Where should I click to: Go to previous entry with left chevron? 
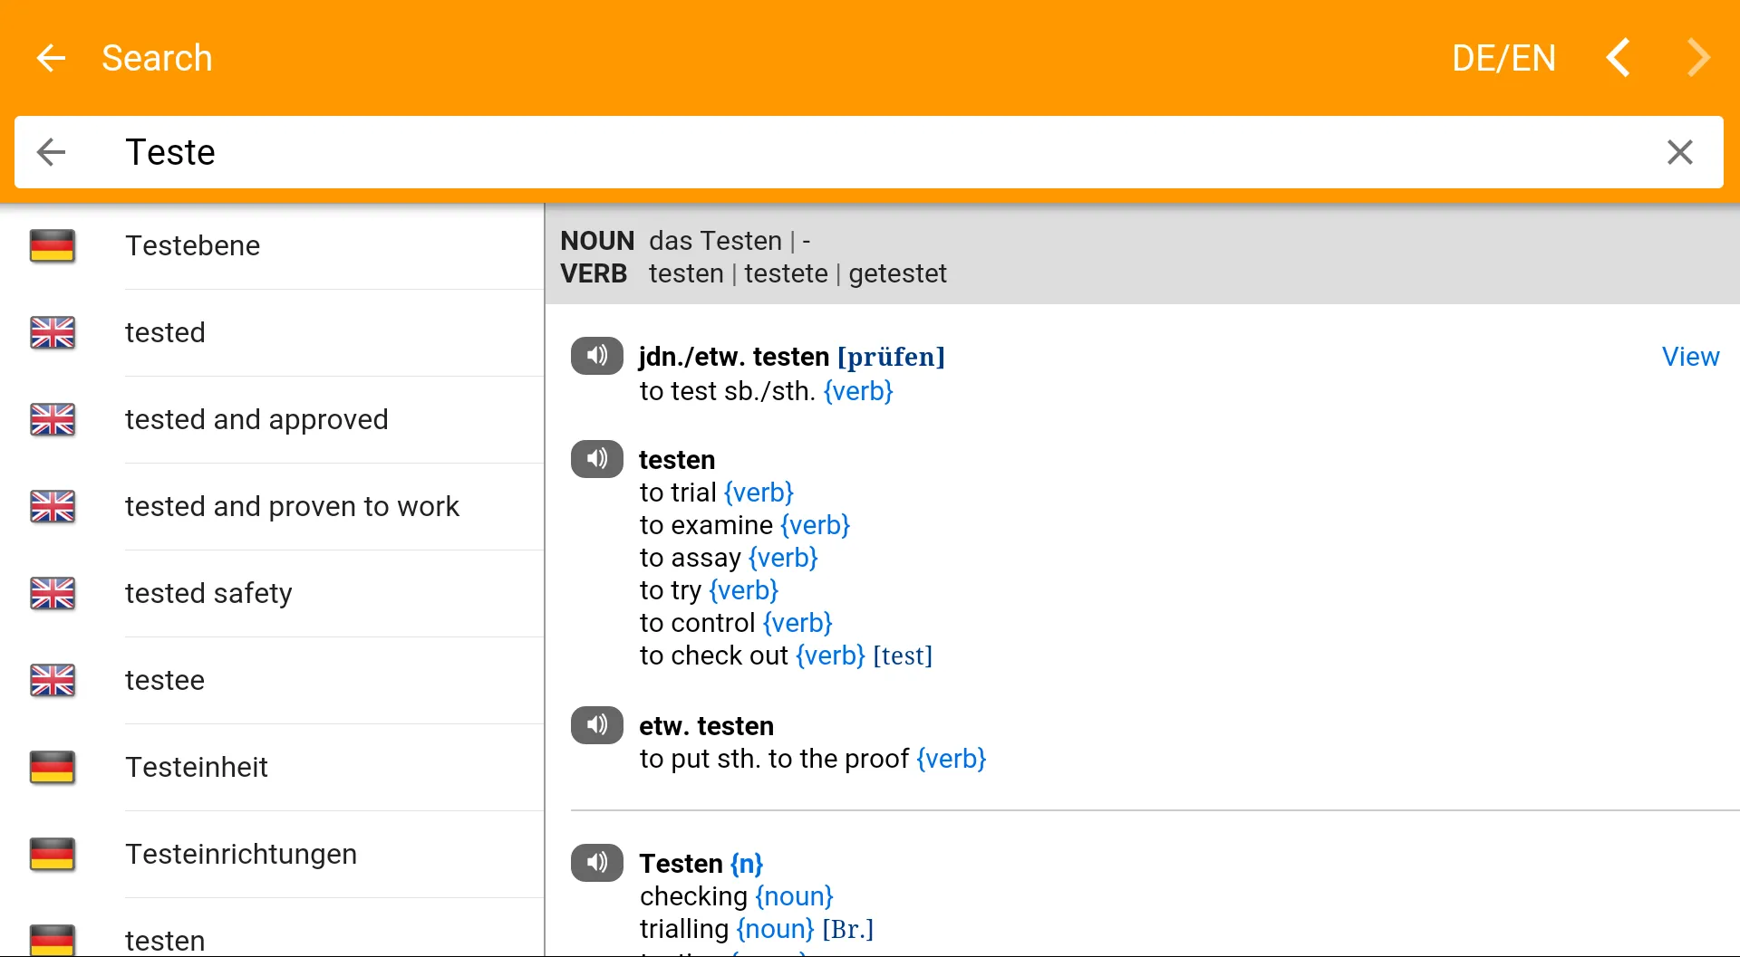point(1619,58)
